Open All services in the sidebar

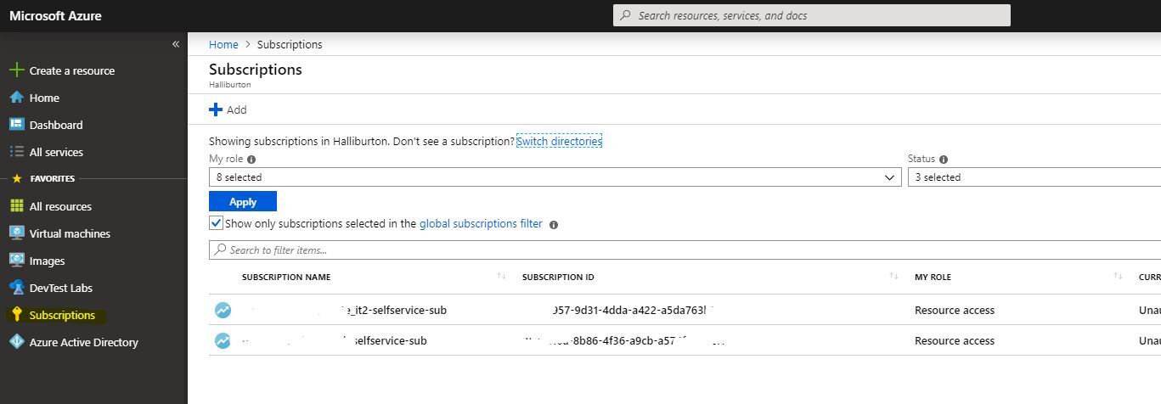click(x=56, y=152)
